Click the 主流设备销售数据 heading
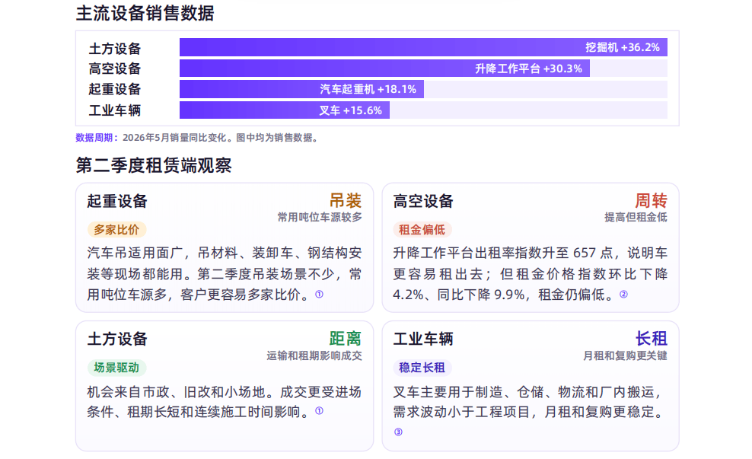752x459 pixels. pos(145,13)
